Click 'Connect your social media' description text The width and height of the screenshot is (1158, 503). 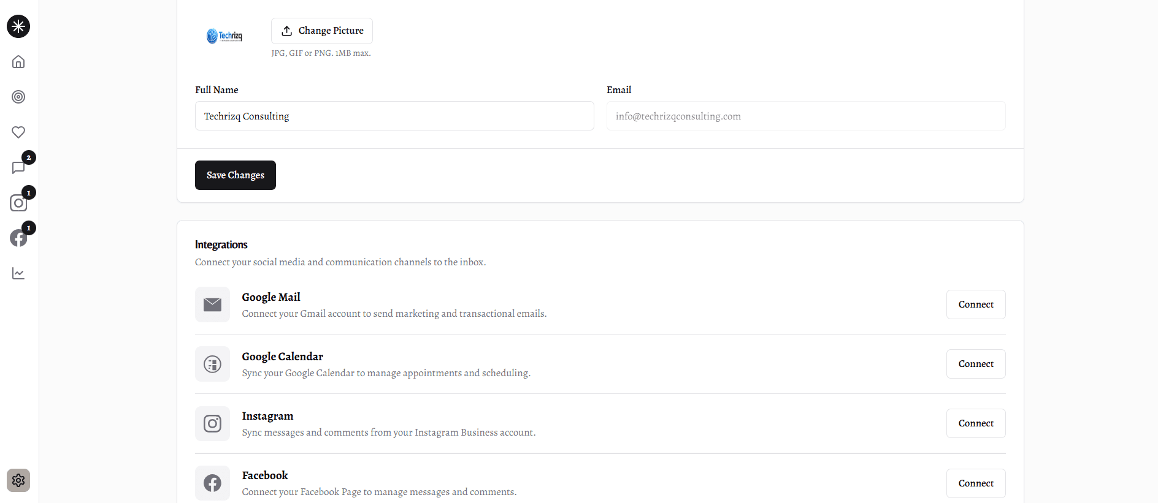tap(340, 262)
